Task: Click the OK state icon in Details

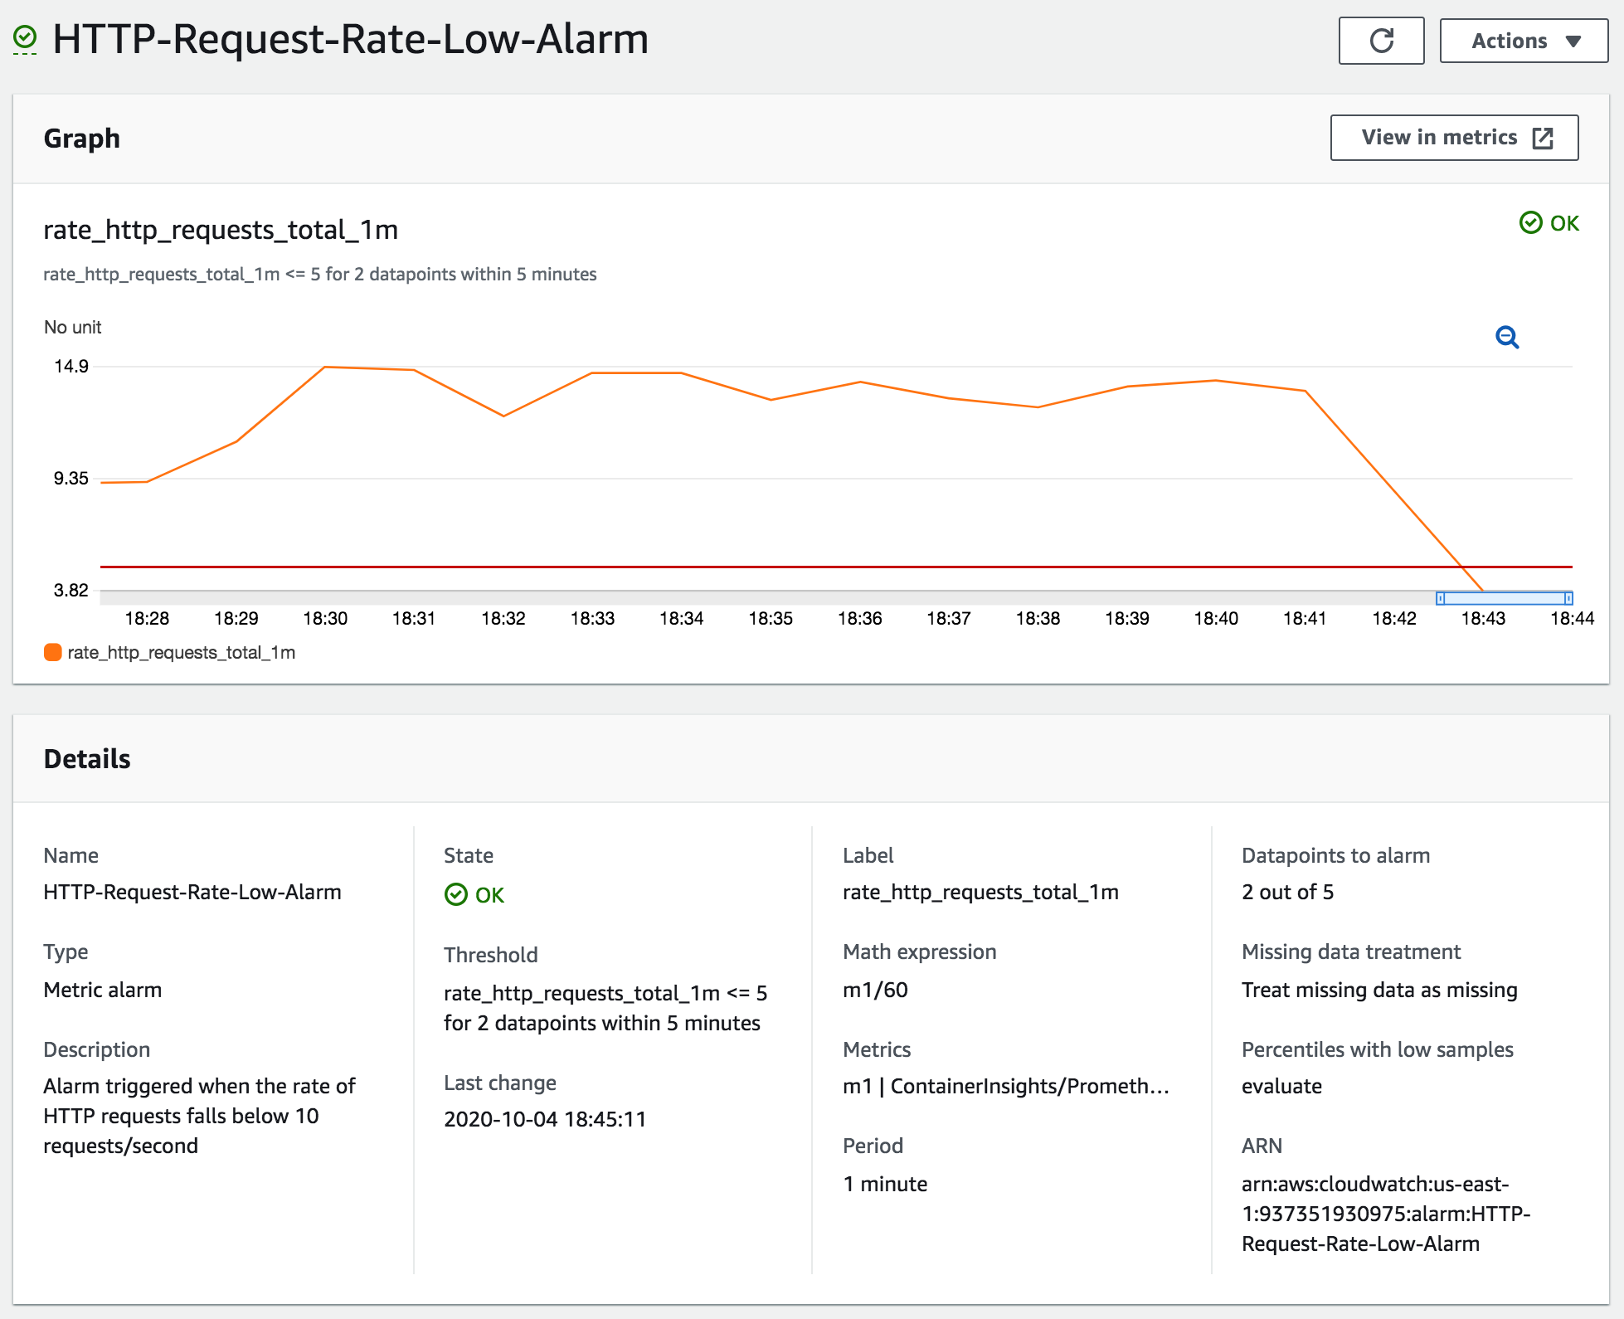Action: pos(456,894)
